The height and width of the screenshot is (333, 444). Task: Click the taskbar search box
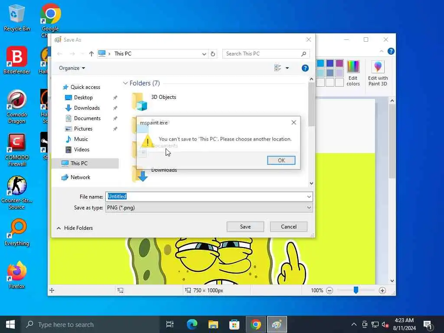click(90, 324)
